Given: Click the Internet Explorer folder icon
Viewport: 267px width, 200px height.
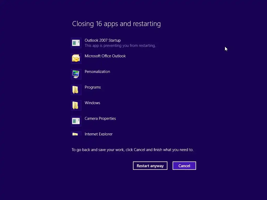Looking at the screenshot, I should coord(76,134).
